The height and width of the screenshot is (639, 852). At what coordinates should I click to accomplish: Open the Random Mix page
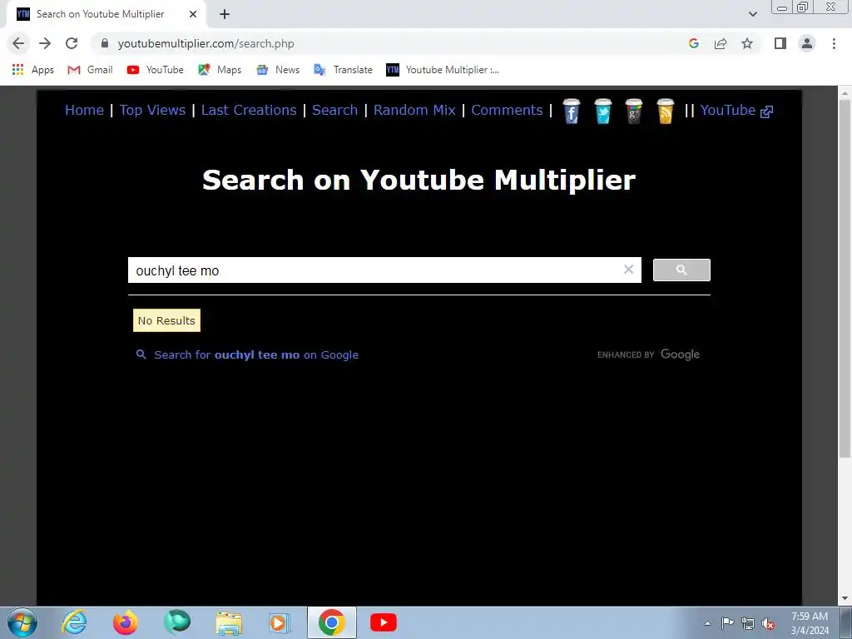[414, 110]
